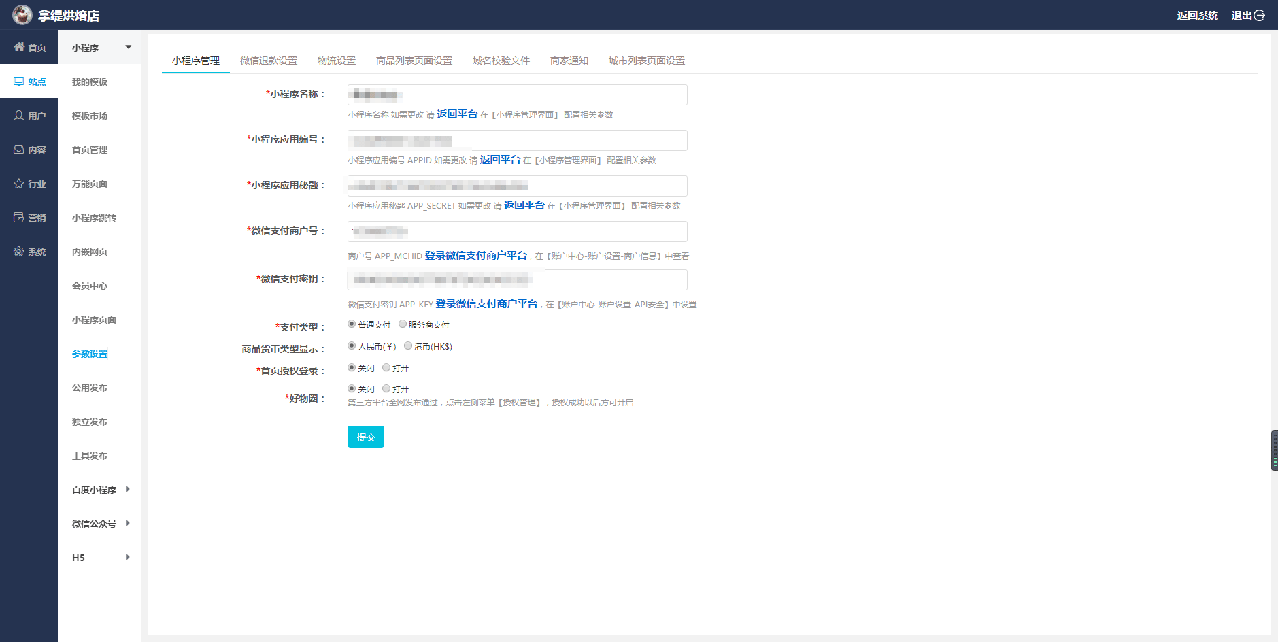
Task: Open 登录微信支付商户平台 link for APP_KEY
Action: pos(486,304)
